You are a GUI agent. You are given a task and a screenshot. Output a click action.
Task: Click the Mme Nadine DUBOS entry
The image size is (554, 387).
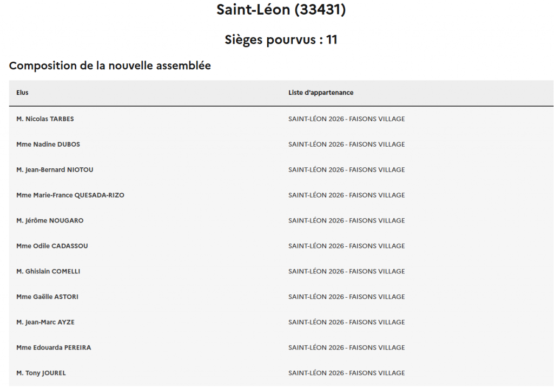click(x=48, y=145)
